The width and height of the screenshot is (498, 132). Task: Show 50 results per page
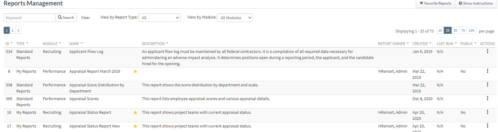pyautogui.click(x=455, y=30)
